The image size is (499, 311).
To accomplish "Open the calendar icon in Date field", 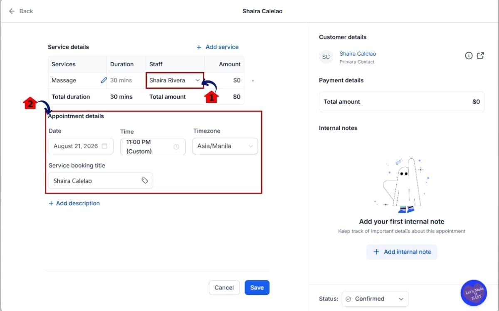I will (105, 146).
